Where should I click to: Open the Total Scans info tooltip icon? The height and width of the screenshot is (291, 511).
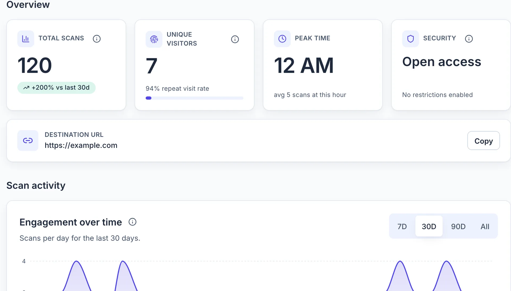click(x=97, y=39)
